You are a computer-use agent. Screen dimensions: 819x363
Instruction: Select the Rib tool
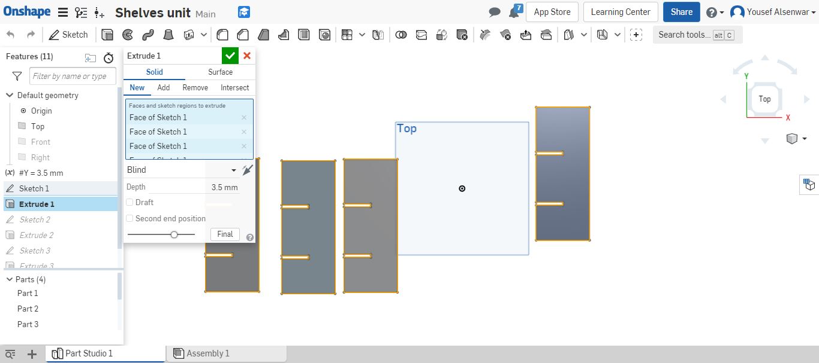coord(284,35)
